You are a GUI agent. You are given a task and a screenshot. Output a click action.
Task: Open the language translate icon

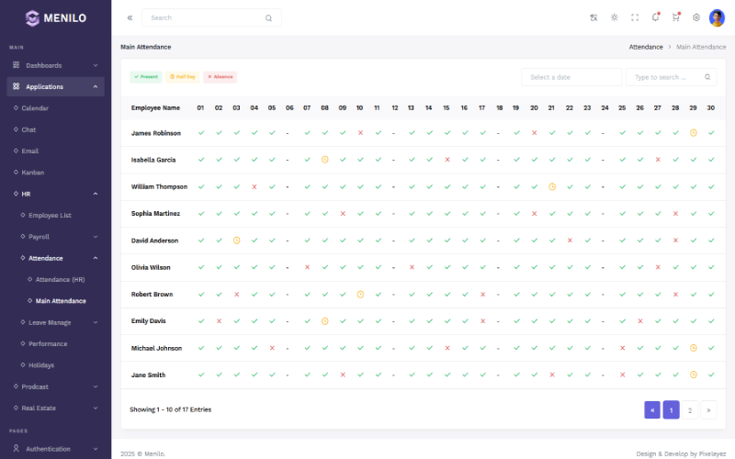point(594,17)
